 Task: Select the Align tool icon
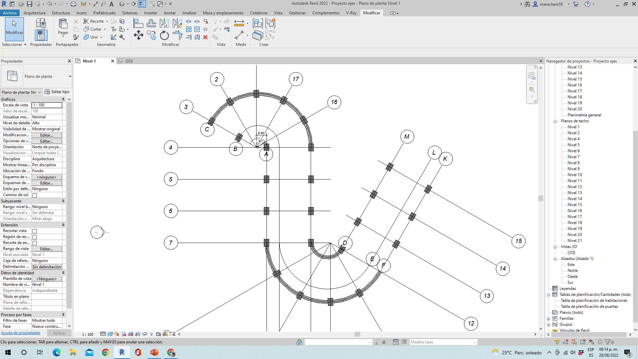tap(138, 23)
